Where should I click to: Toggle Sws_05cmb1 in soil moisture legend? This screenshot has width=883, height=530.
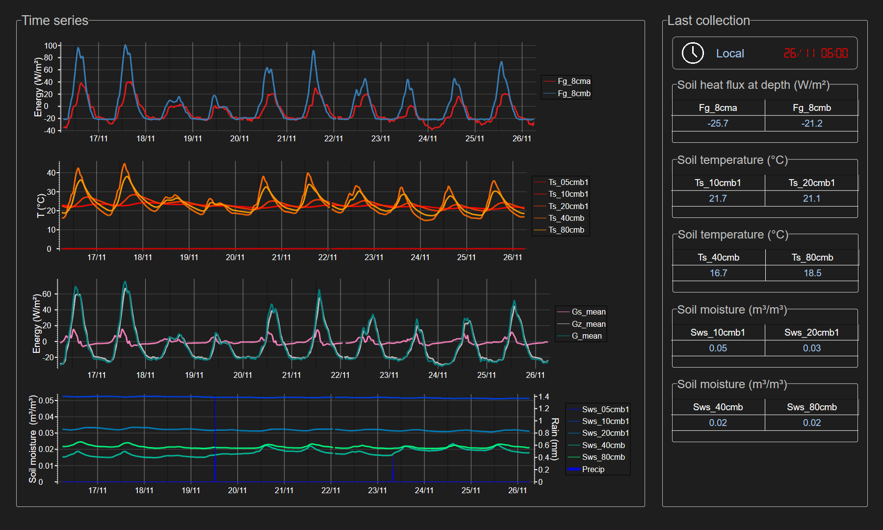click(x=605, y=410)
